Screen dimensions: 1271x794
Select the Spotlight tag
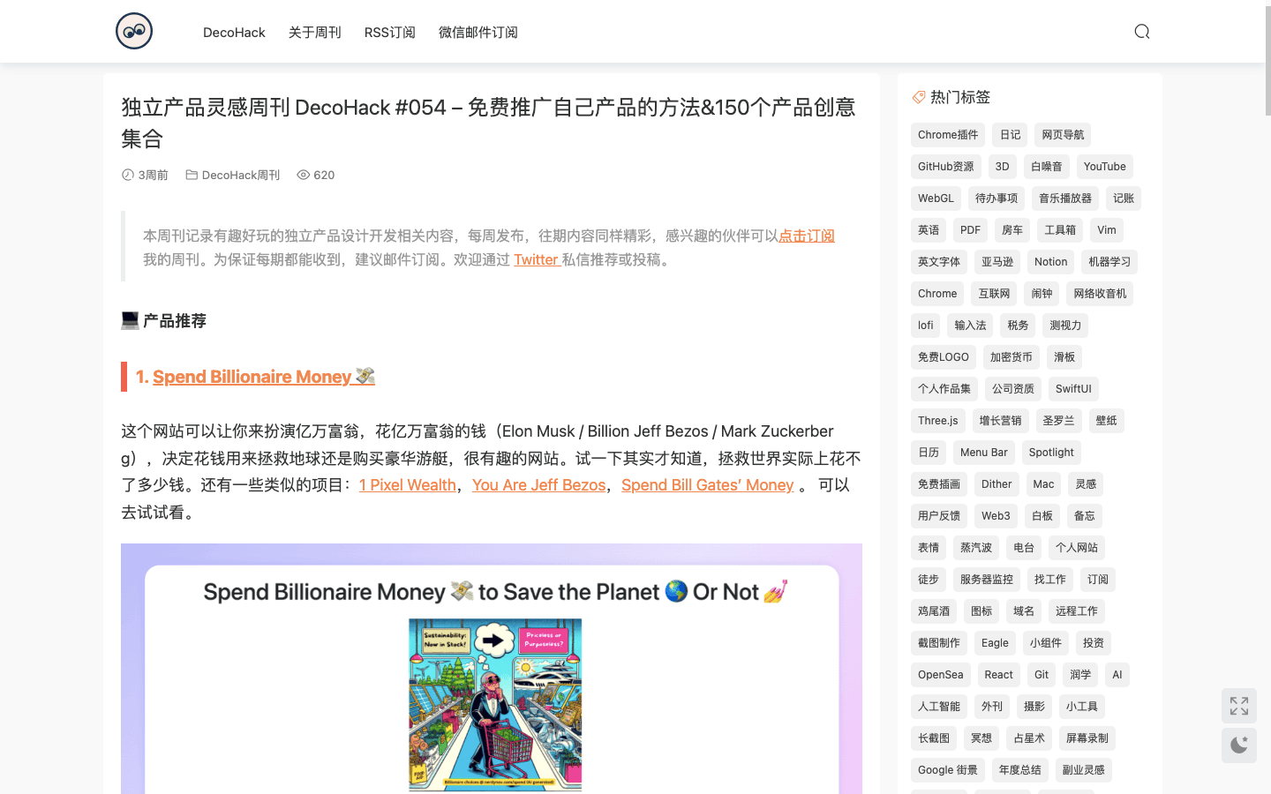pyautogui.click(x=1052, y=453)
